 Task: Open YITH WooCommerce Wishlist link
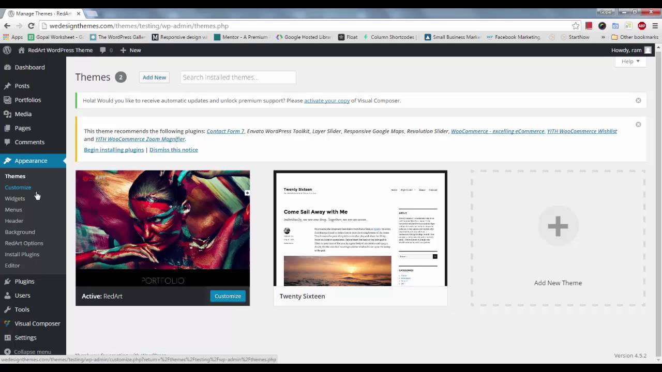tap(582, 131)
